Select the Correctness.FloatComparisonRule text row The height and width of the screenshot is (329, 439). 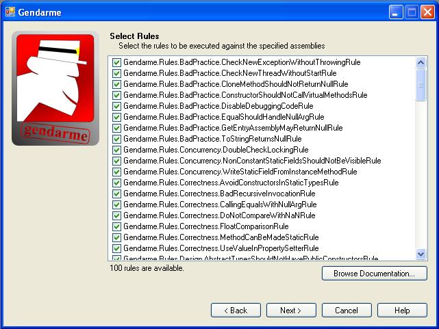(206, 226)
